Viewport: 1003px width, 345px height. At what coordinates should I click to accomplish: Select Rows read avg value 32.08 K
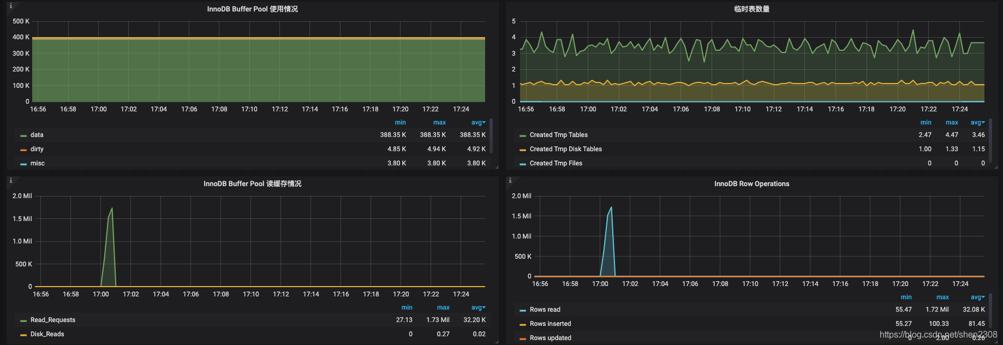974,310
